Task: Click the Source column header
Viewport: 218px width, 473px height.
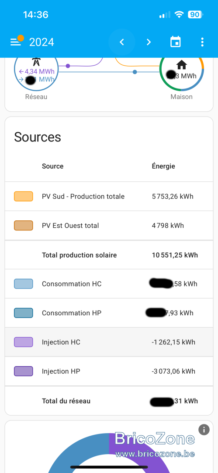Action: (x=53, y=166)
